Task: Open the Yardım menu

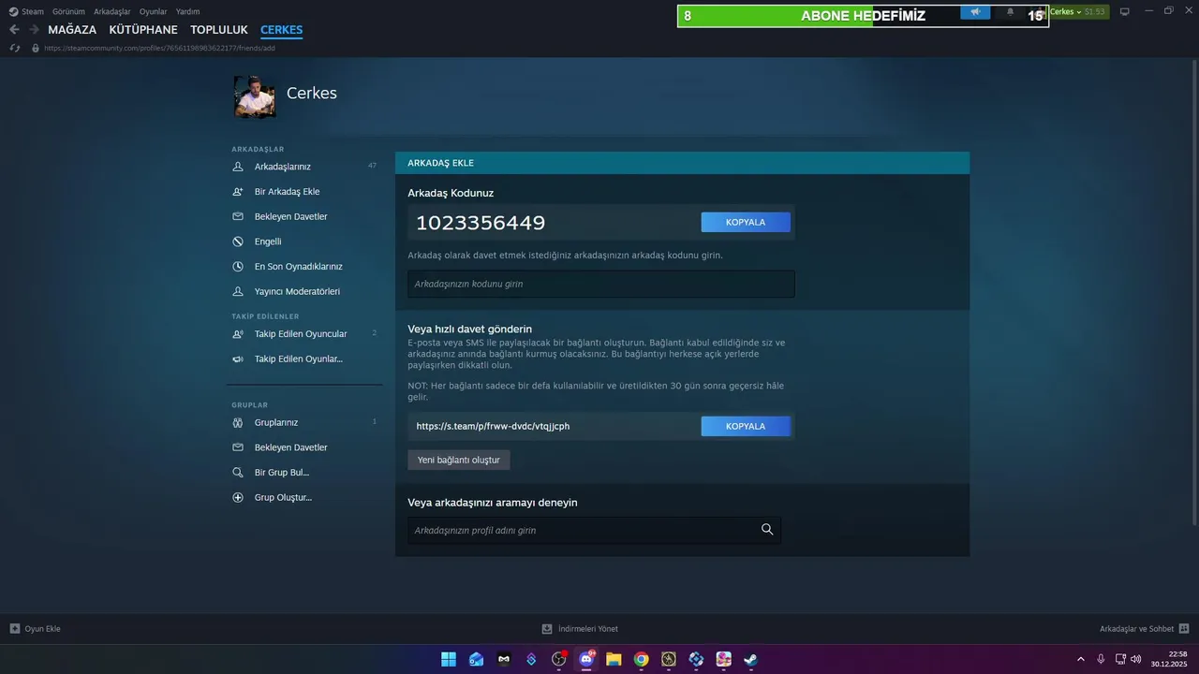Action: 187,11
